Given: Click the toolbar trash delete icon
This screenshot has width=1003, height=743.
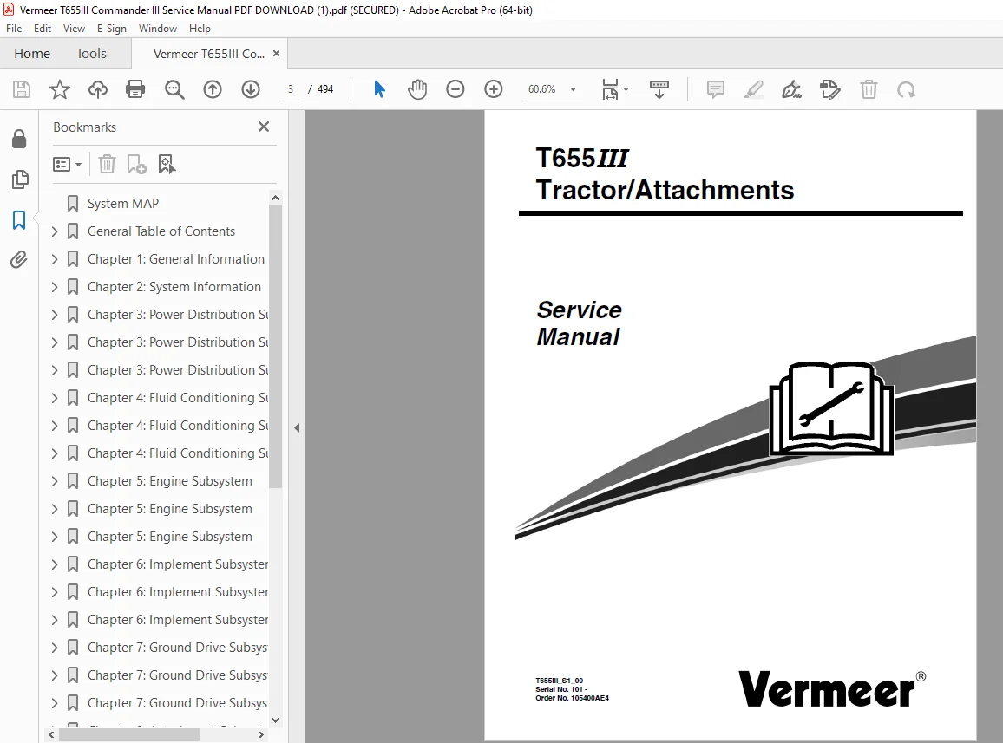Looking at the screenshot, I should click(869, 89).
